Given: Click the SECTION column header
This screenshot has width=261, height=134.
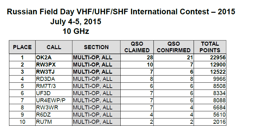Looking at the screenshot, I should point(96,47).
